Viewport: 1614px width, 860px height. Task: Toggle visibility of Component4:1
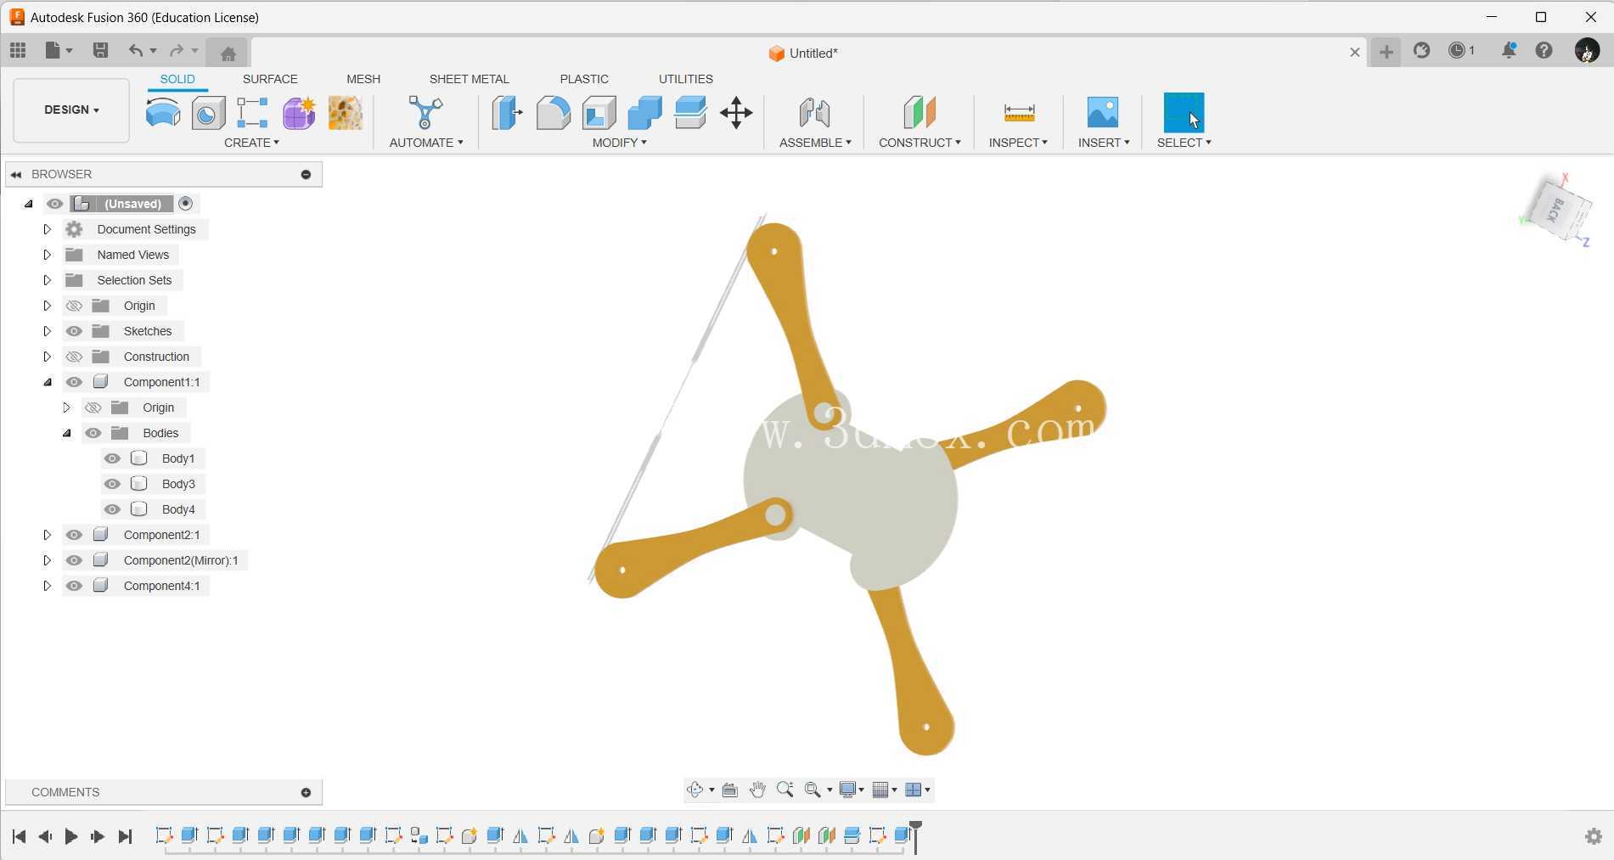point(74,586)
